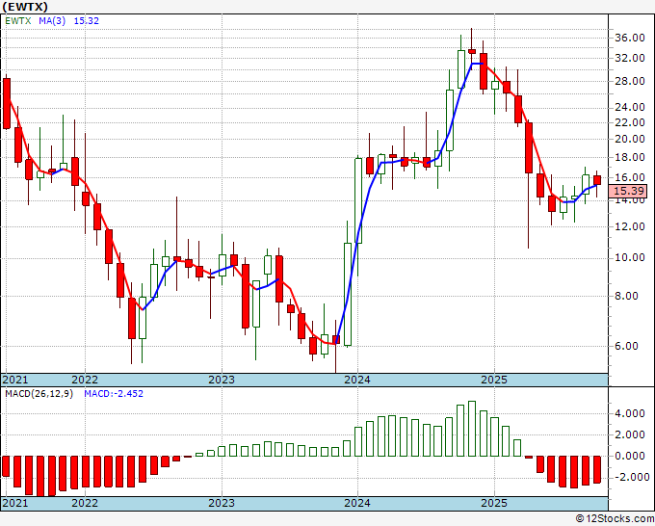Click the 2.000 MACD axis label
The image size is (655, 526).
coord(630,434)
